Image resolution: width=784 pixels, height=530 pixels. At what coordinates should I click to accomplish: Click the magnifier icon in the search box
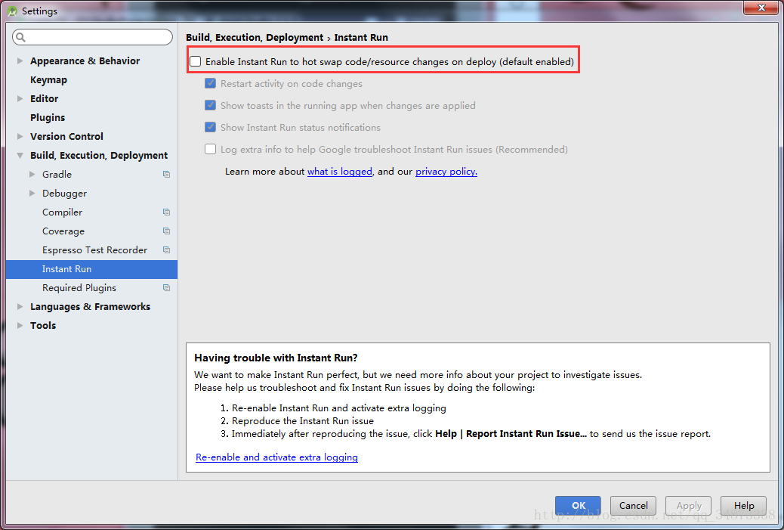20,37
